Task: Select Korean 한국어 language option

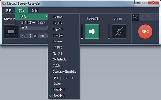Action: [x=64, y=53]
